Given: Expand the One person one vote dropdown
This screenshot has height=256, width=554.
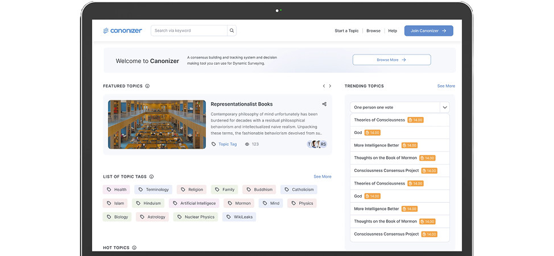Looking at the screenshot, I should (x=445, y=107).
